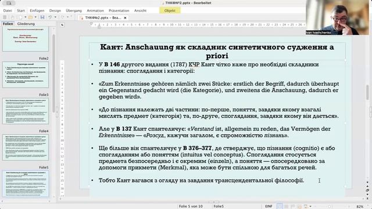Click the Save disk icon
372x209 pixels.
[42, 17]
